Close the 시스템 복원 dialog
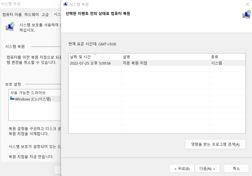This screenshot has width=252, height=176. tap(247, 4)
